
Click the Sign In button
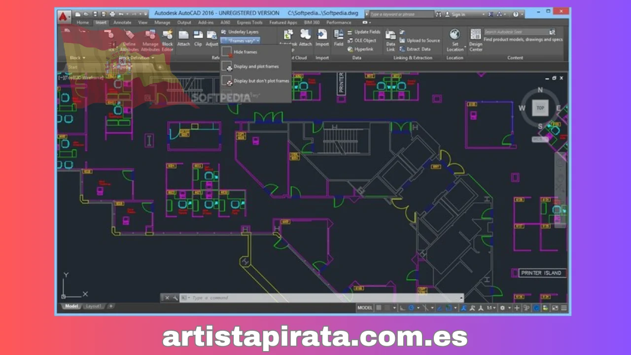(x=455, y=14)
